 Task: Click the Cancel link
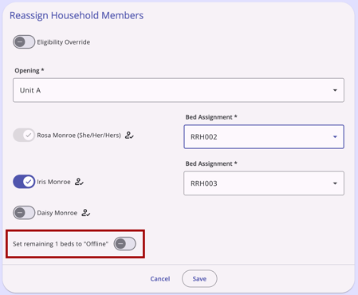(160, 278)
